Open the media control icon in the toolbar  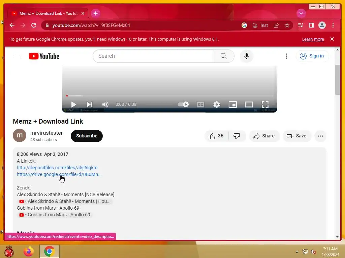pyautogui.click(x=300, y=25)
